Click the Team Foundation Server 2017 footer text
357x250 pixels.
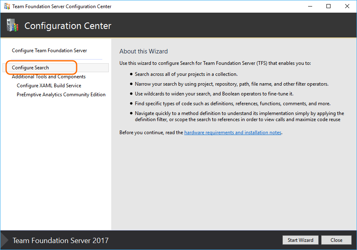coord(61,241)
